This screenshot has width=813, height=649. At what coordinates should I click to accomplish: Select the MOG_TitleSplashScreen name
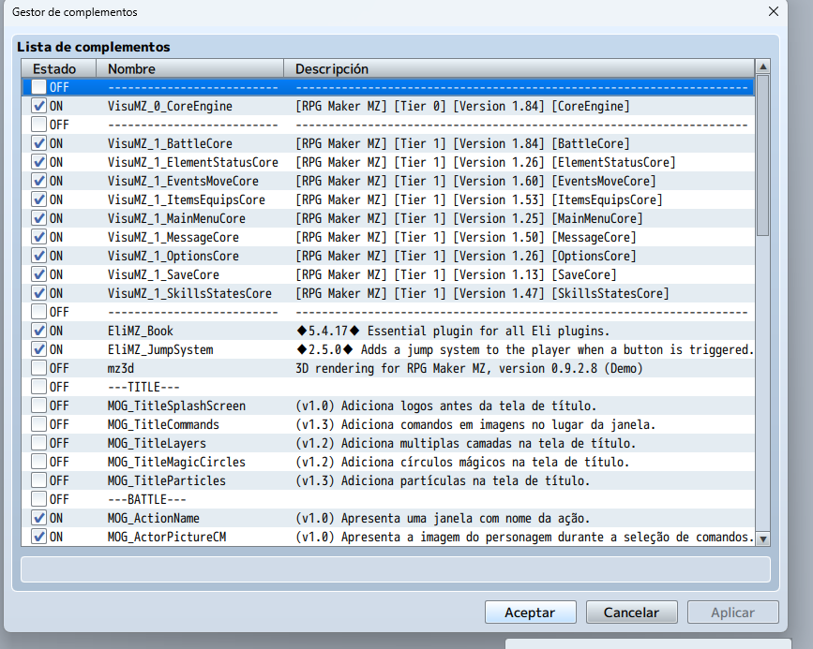[176, 406]
